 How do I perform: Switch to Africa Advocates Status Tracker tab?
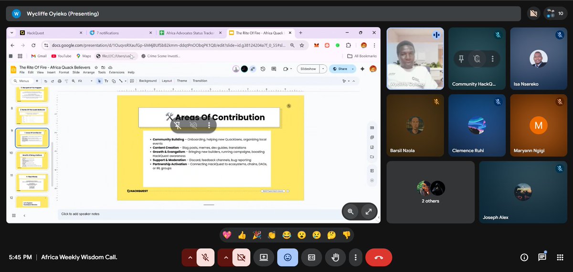point(191,33)
